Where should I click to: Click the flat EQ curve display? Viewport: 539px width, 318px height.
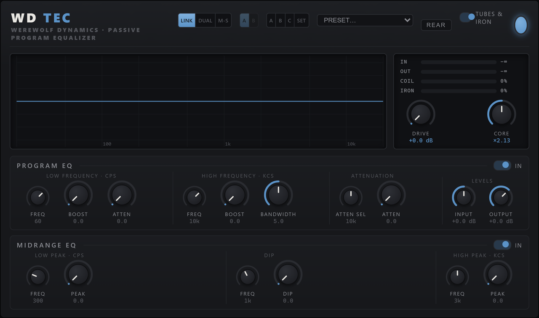(x=198, y=101)
